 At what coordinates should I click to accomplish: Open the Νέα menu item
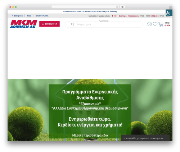point(29,16)
